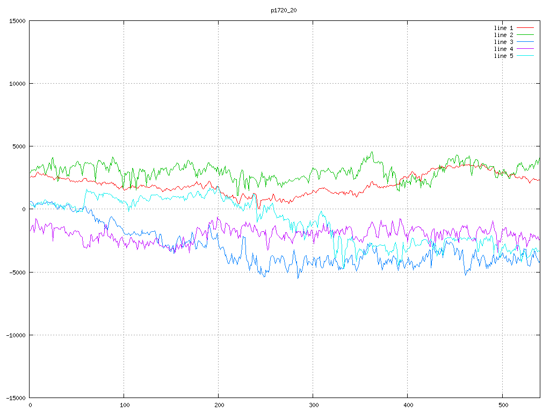Click the y-axis label 0

coord(24,210)
